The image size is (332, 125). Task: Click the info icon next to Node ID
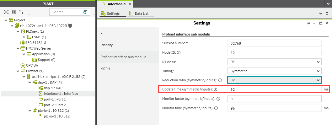178,52
